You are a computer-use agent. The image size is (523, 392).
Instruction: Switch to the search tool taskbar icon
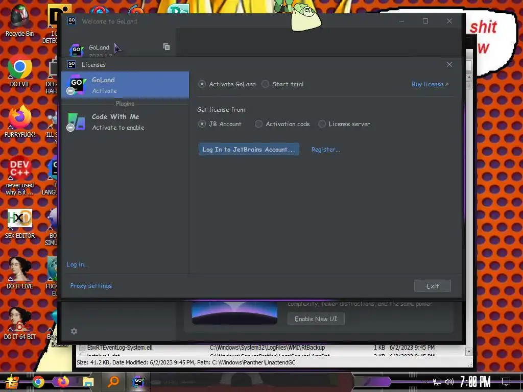(x=113, y=382)
